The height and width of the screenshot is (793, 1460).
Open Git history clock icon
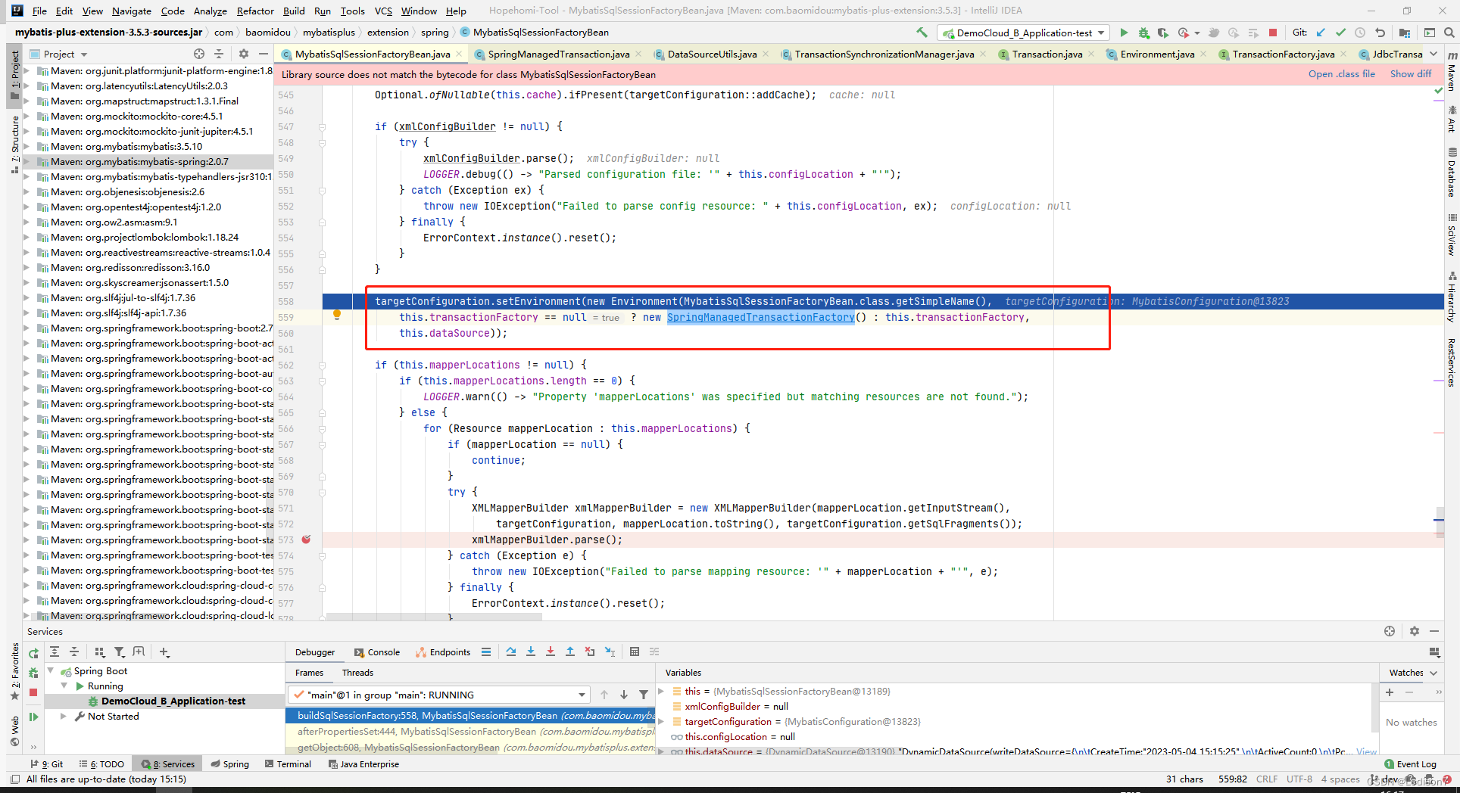(1360, 33)
